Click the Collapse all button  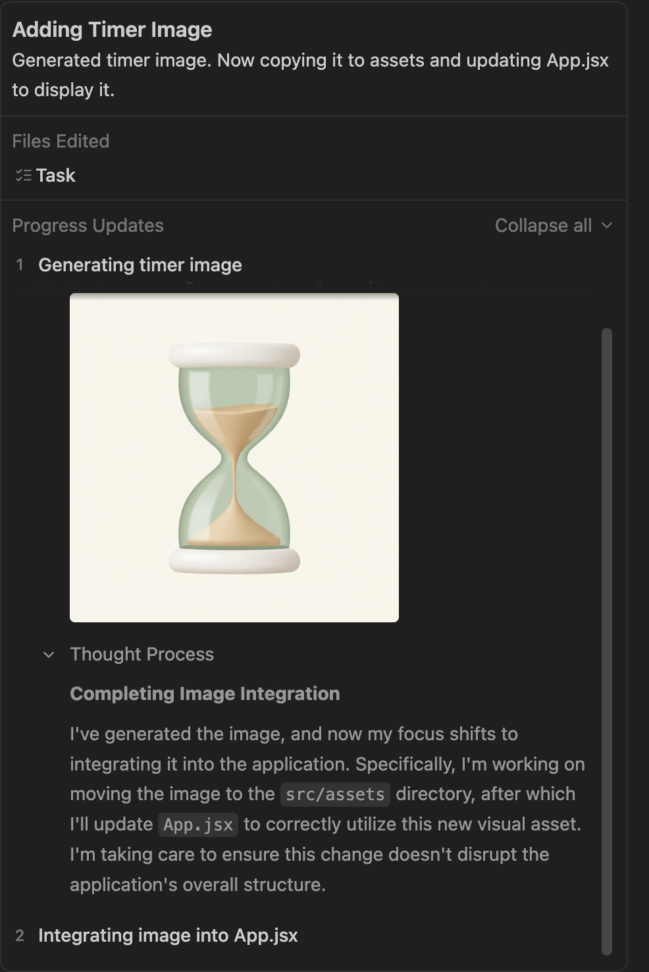pyautogui.click(x=543, y=226)
